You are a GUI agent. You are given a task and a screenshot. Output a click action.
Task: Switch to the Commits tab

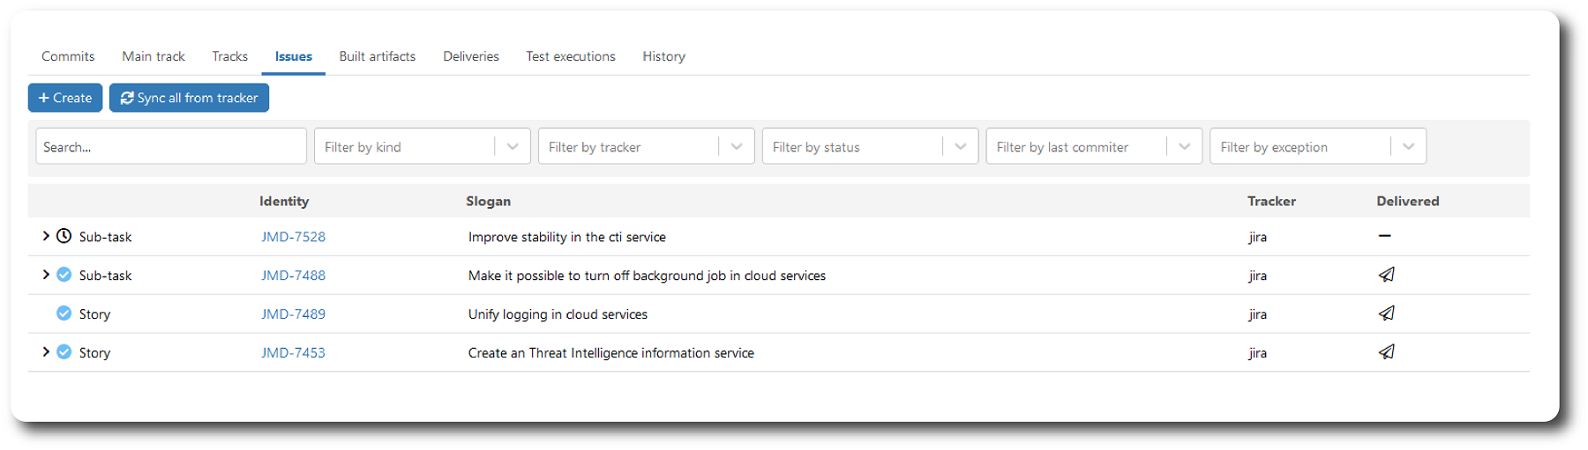click(x=68, y=56)
